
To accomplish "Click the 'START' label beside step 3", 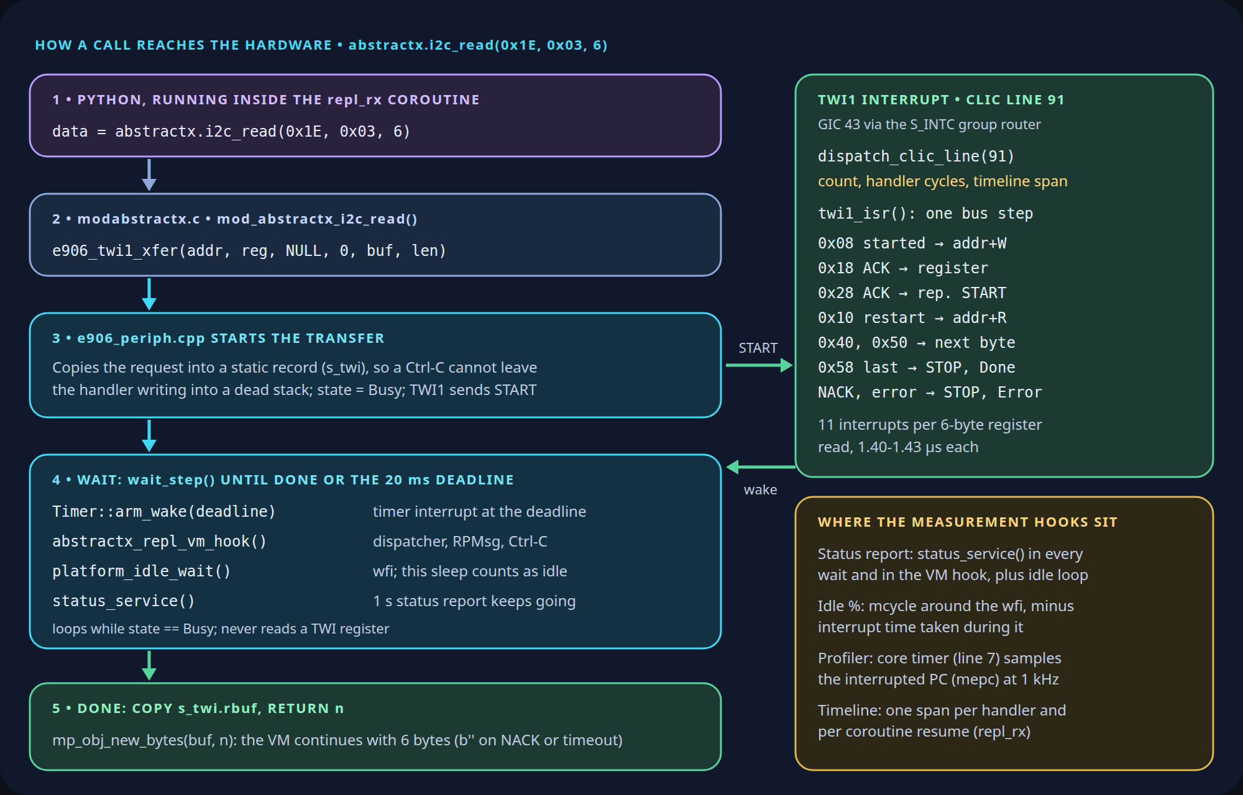I will click(758, 348).
